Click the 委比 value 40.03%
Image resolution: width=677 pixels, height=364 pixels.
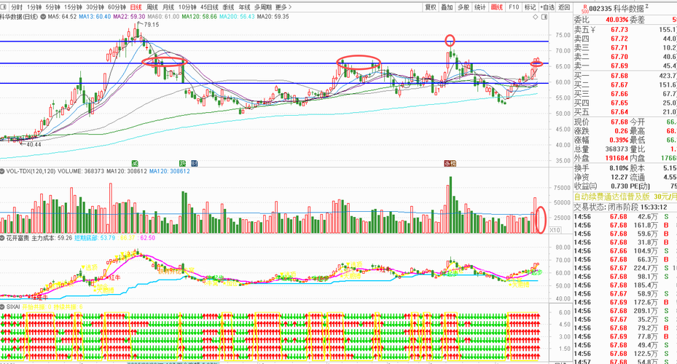pos(617,20)
